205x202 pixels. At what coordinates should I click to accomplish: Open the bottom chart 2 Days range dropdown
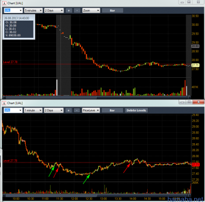coord(54,110)
